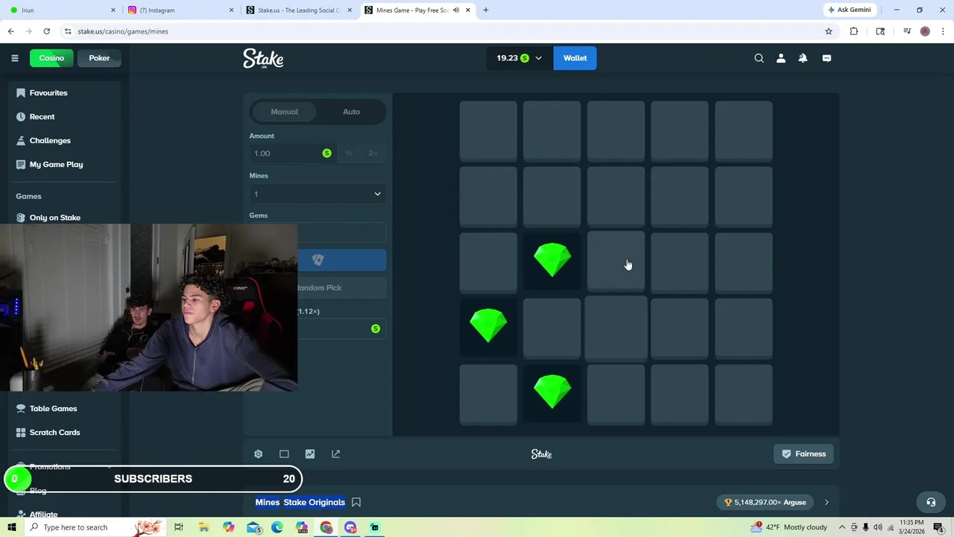954x537 pixels.
Task: Click the hamburger menu icon in the sidebar
Action: 14,58
